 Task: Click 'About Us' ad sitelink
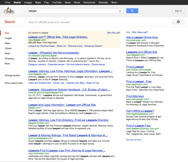(x=61, y=46)
